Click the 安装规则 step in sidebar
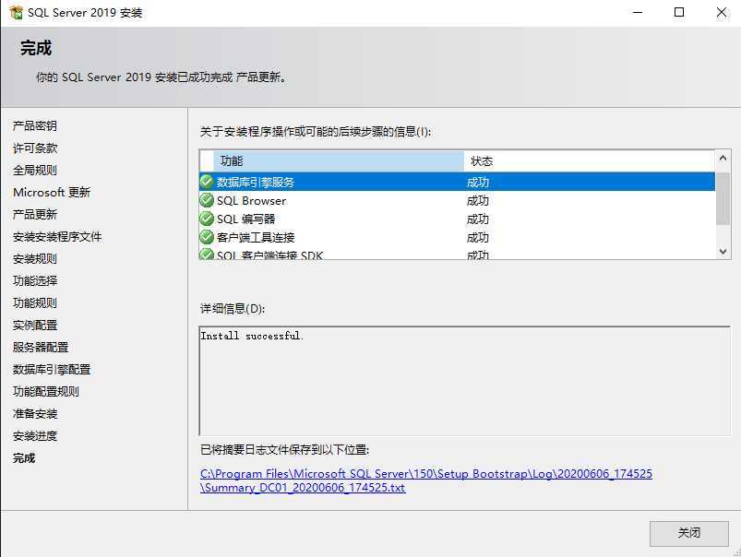 click(35, 259)
